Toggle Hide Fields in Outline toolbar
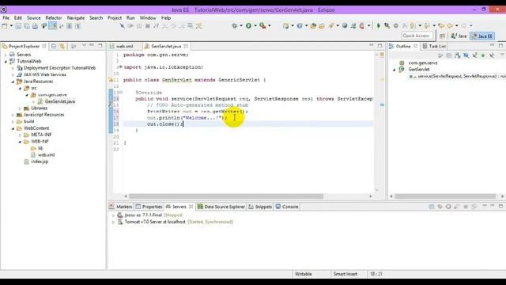 tap(466, 55)
